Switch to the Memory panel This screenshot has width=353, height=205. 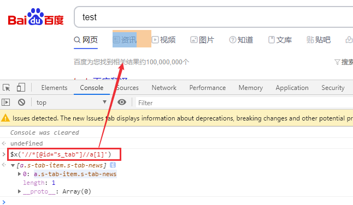[x=251, y=88]
